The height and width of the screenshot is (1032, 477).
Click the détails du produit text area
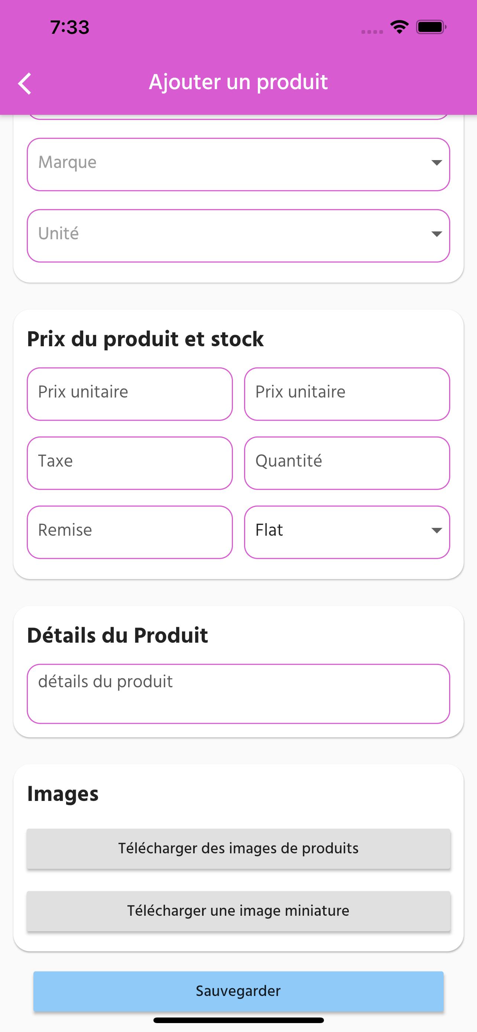pos(238,694)
